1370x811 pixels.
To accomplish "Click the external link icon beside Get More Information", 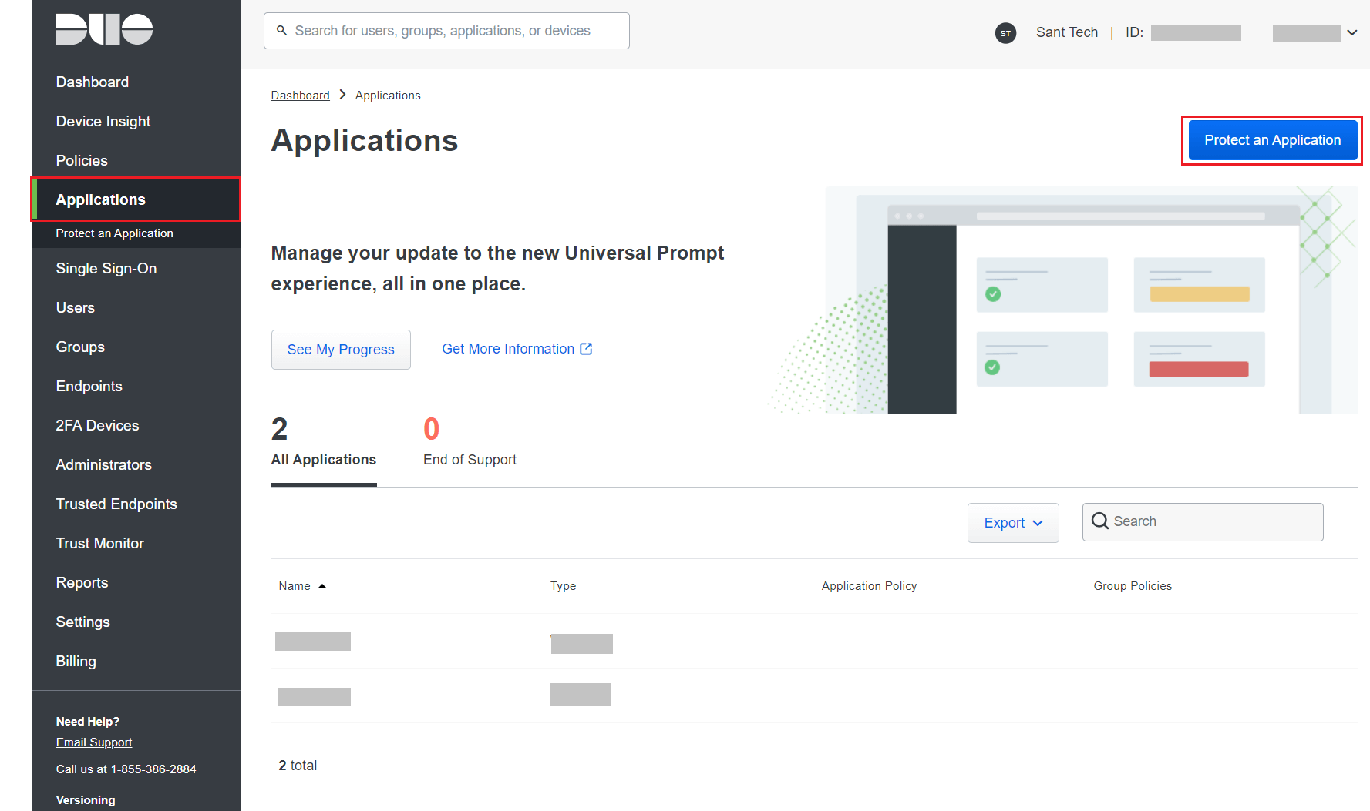I will click(x=586, y=349).
